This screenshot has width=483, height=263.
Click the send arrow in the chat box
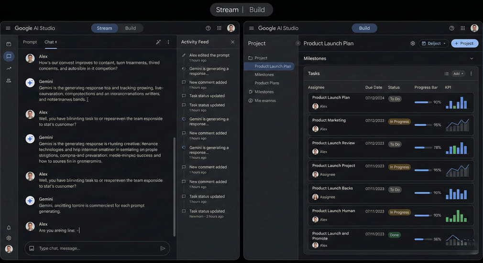point(163,248)
